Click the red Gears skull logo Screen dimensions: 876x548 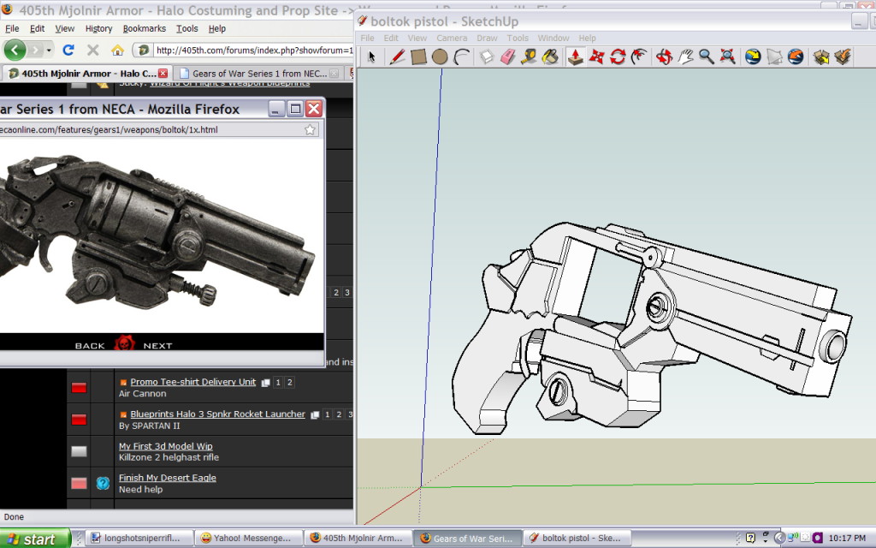coord(124,342)
